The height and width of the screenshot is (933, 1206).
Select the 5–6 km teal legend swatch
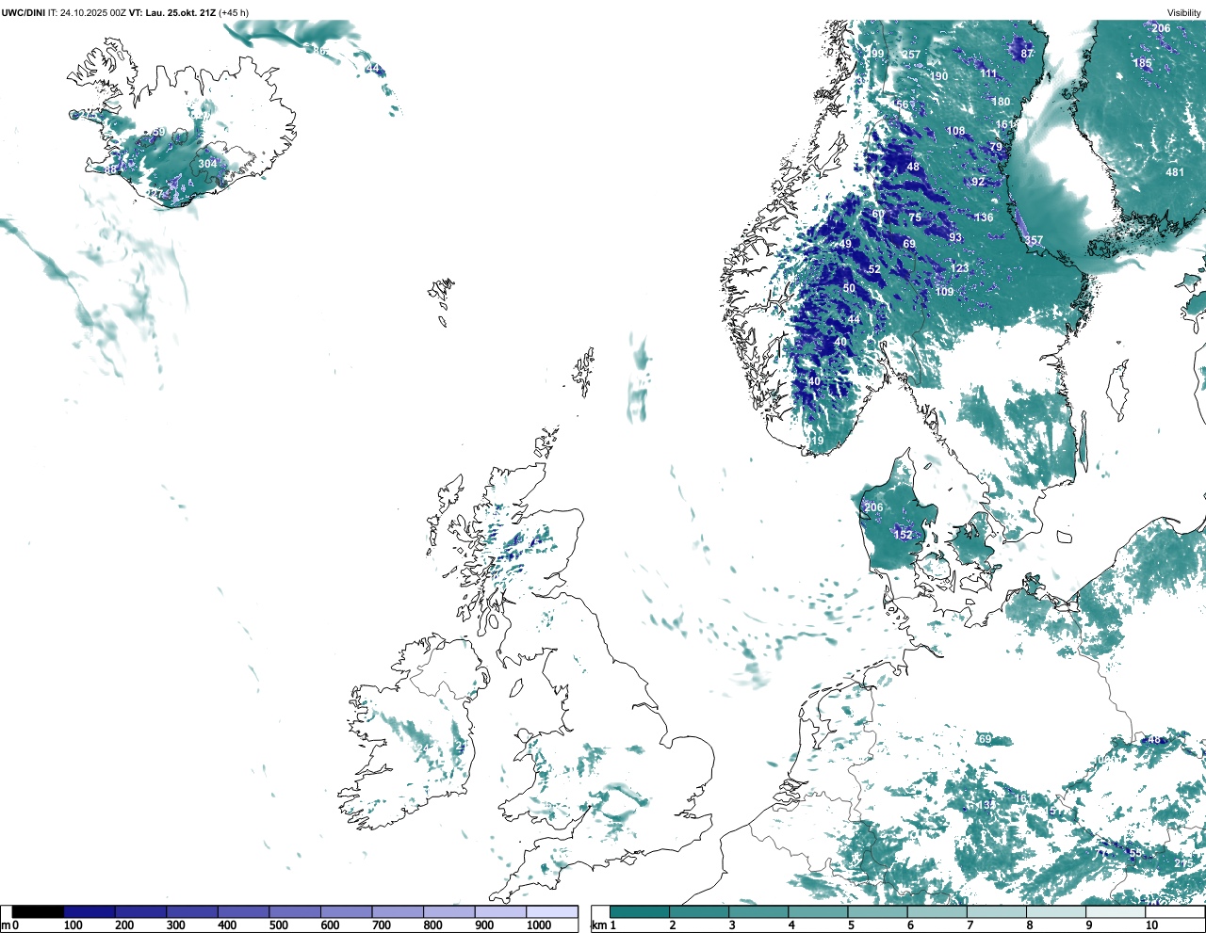click(x=878, y=911)
